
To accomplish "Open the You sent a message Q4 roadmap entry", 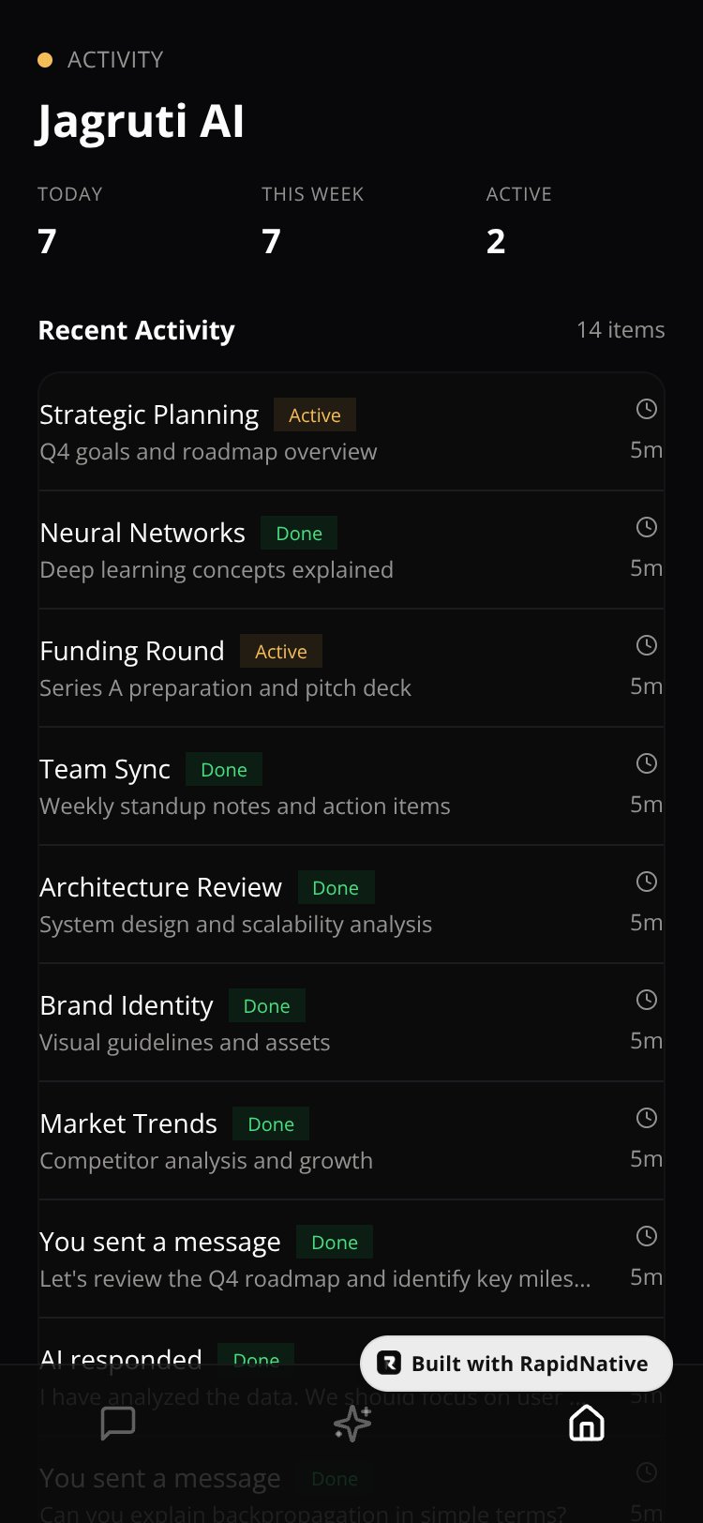I will (351, 1259).
